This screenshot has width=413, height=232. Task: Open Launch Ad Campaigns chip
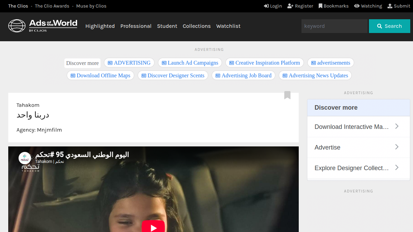190,63
